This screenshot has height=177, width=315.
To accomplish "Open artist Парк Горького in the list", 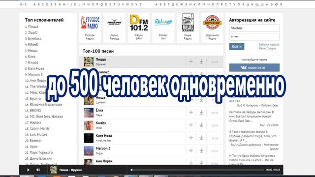I will click(41, 153).
